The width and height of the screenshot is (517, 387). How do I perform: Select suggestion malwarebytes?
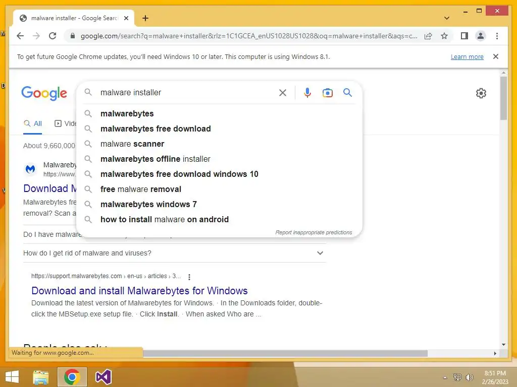pos(219,113)
